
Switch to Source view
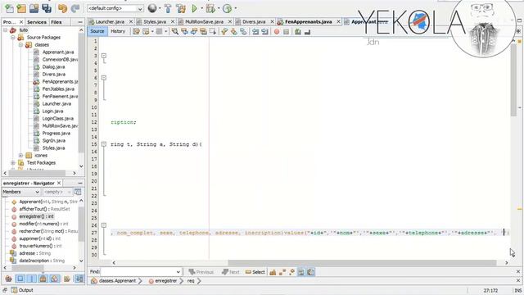[x=97, y=31]
